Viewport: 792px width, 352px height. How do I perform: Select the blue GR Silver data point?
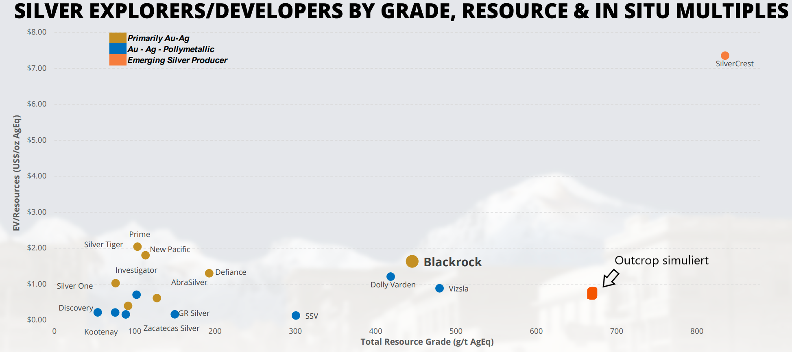point(175,314)
